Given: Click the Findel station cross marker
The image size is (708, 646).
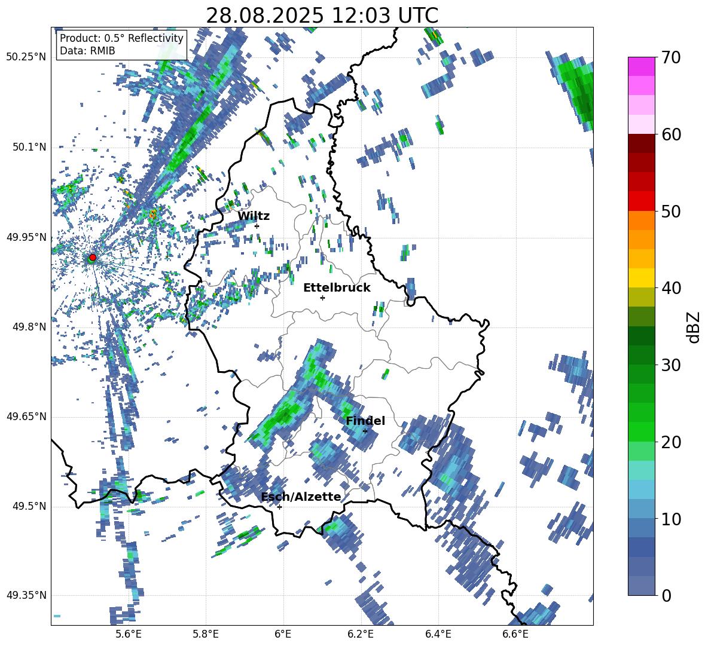Looking at the screenshot, I should [365, 431].
